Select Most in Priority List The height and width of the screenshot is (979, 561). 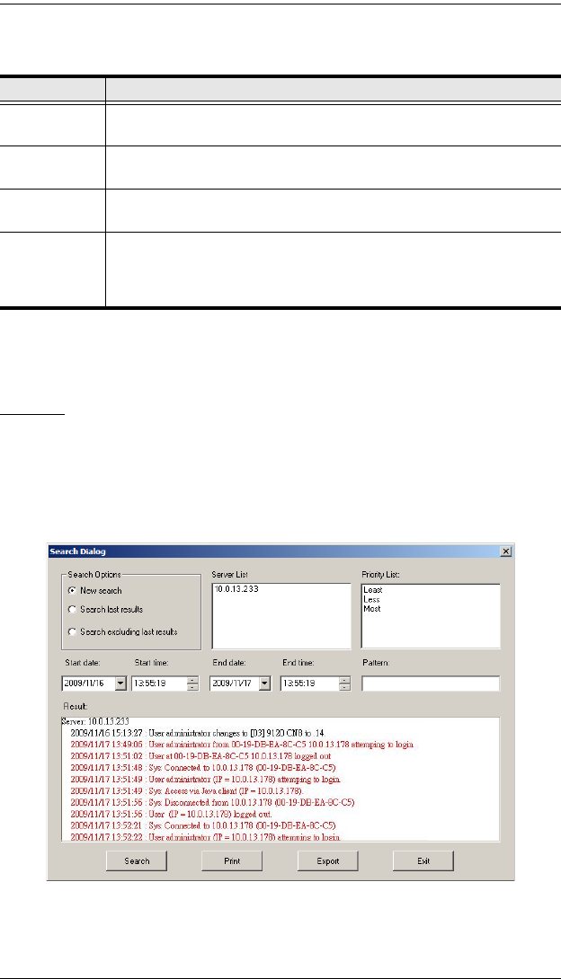(371, 609)
